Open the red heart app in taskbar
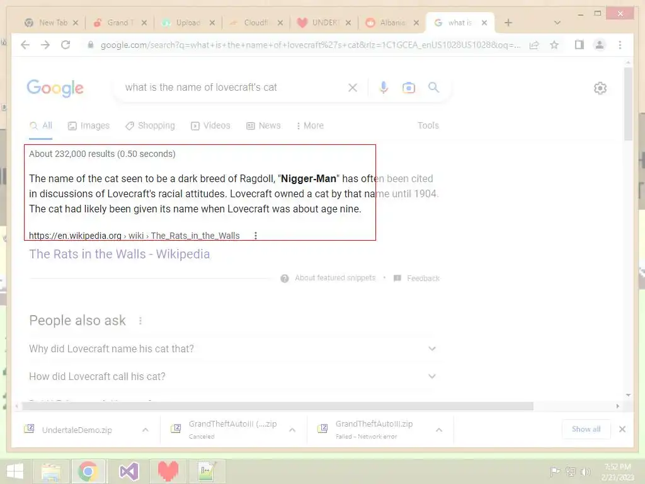The width and height of the screenshot is (645, 484). pos(168,471)
